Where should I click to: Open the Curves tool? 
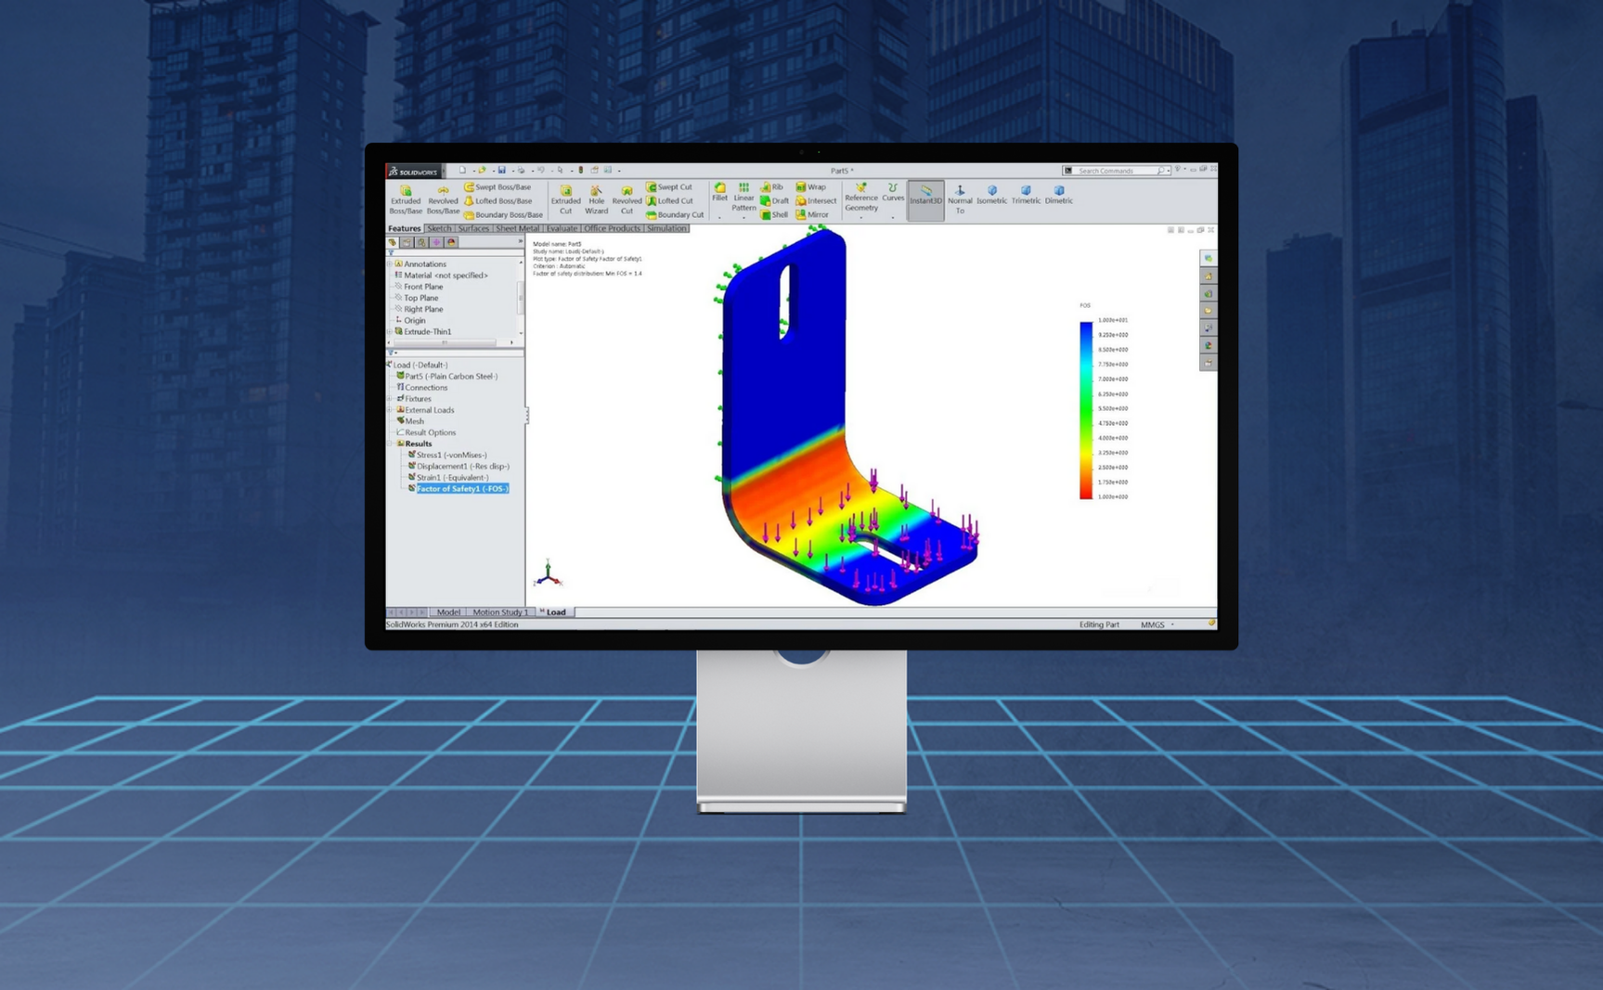[893, 192]
